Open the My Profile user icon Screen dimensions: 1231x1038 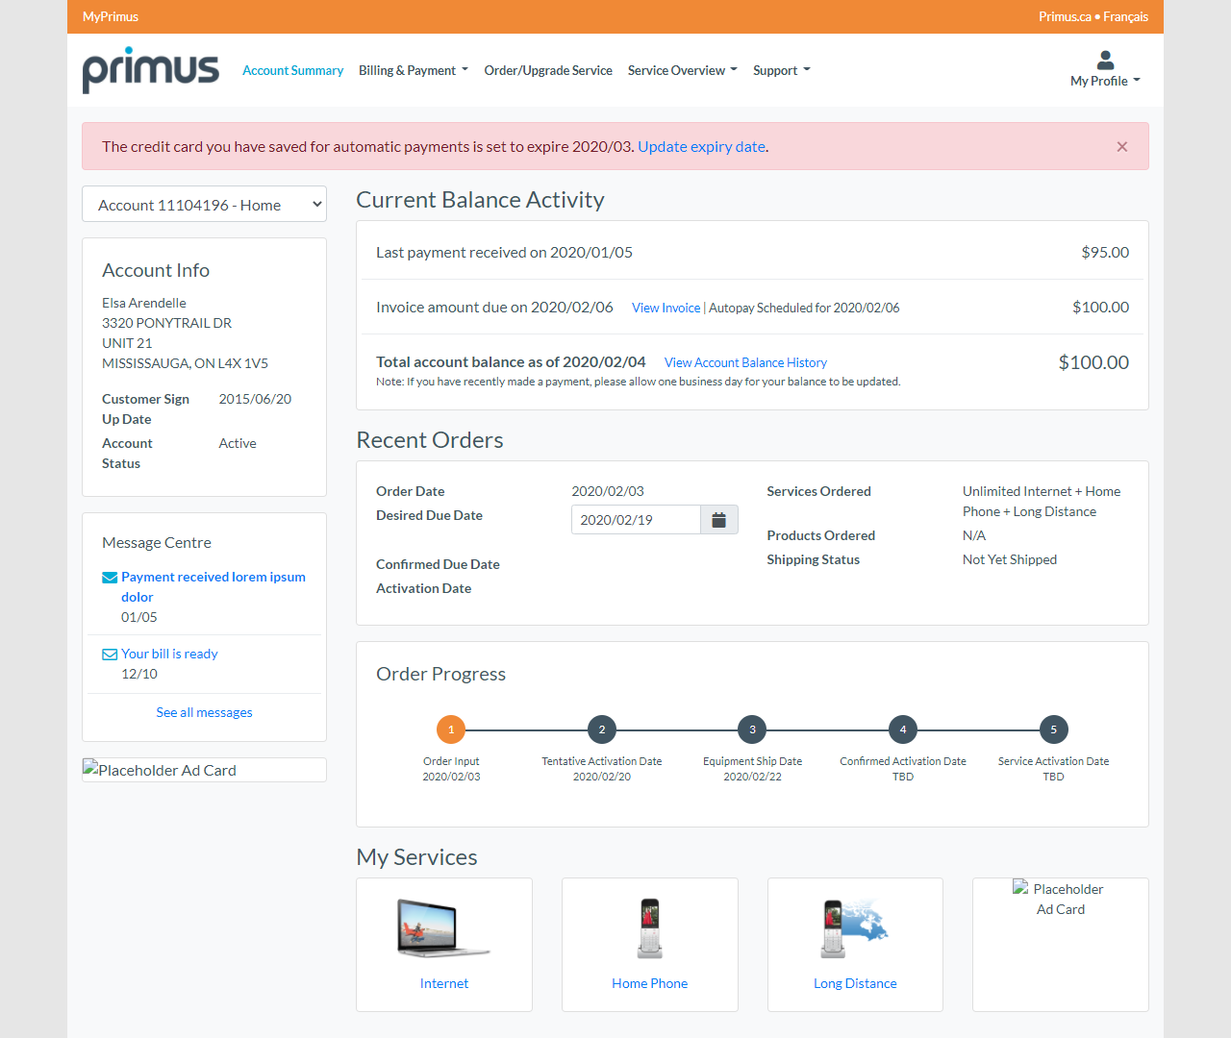tap(1105, 61)
